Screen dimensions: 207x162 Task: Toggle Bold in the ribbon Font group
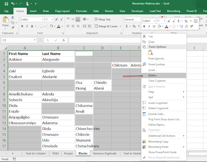tap(22, 26)
